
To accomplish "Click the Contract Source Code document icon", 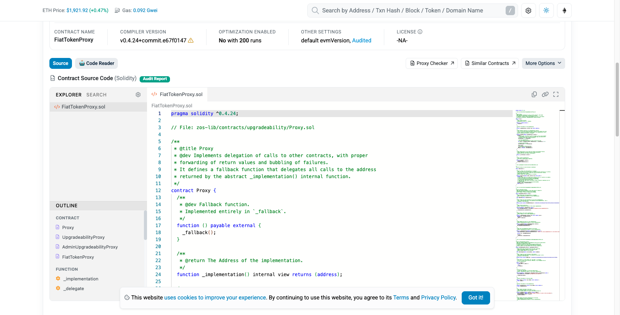I will pyautogui.click(x=53, y=78).
